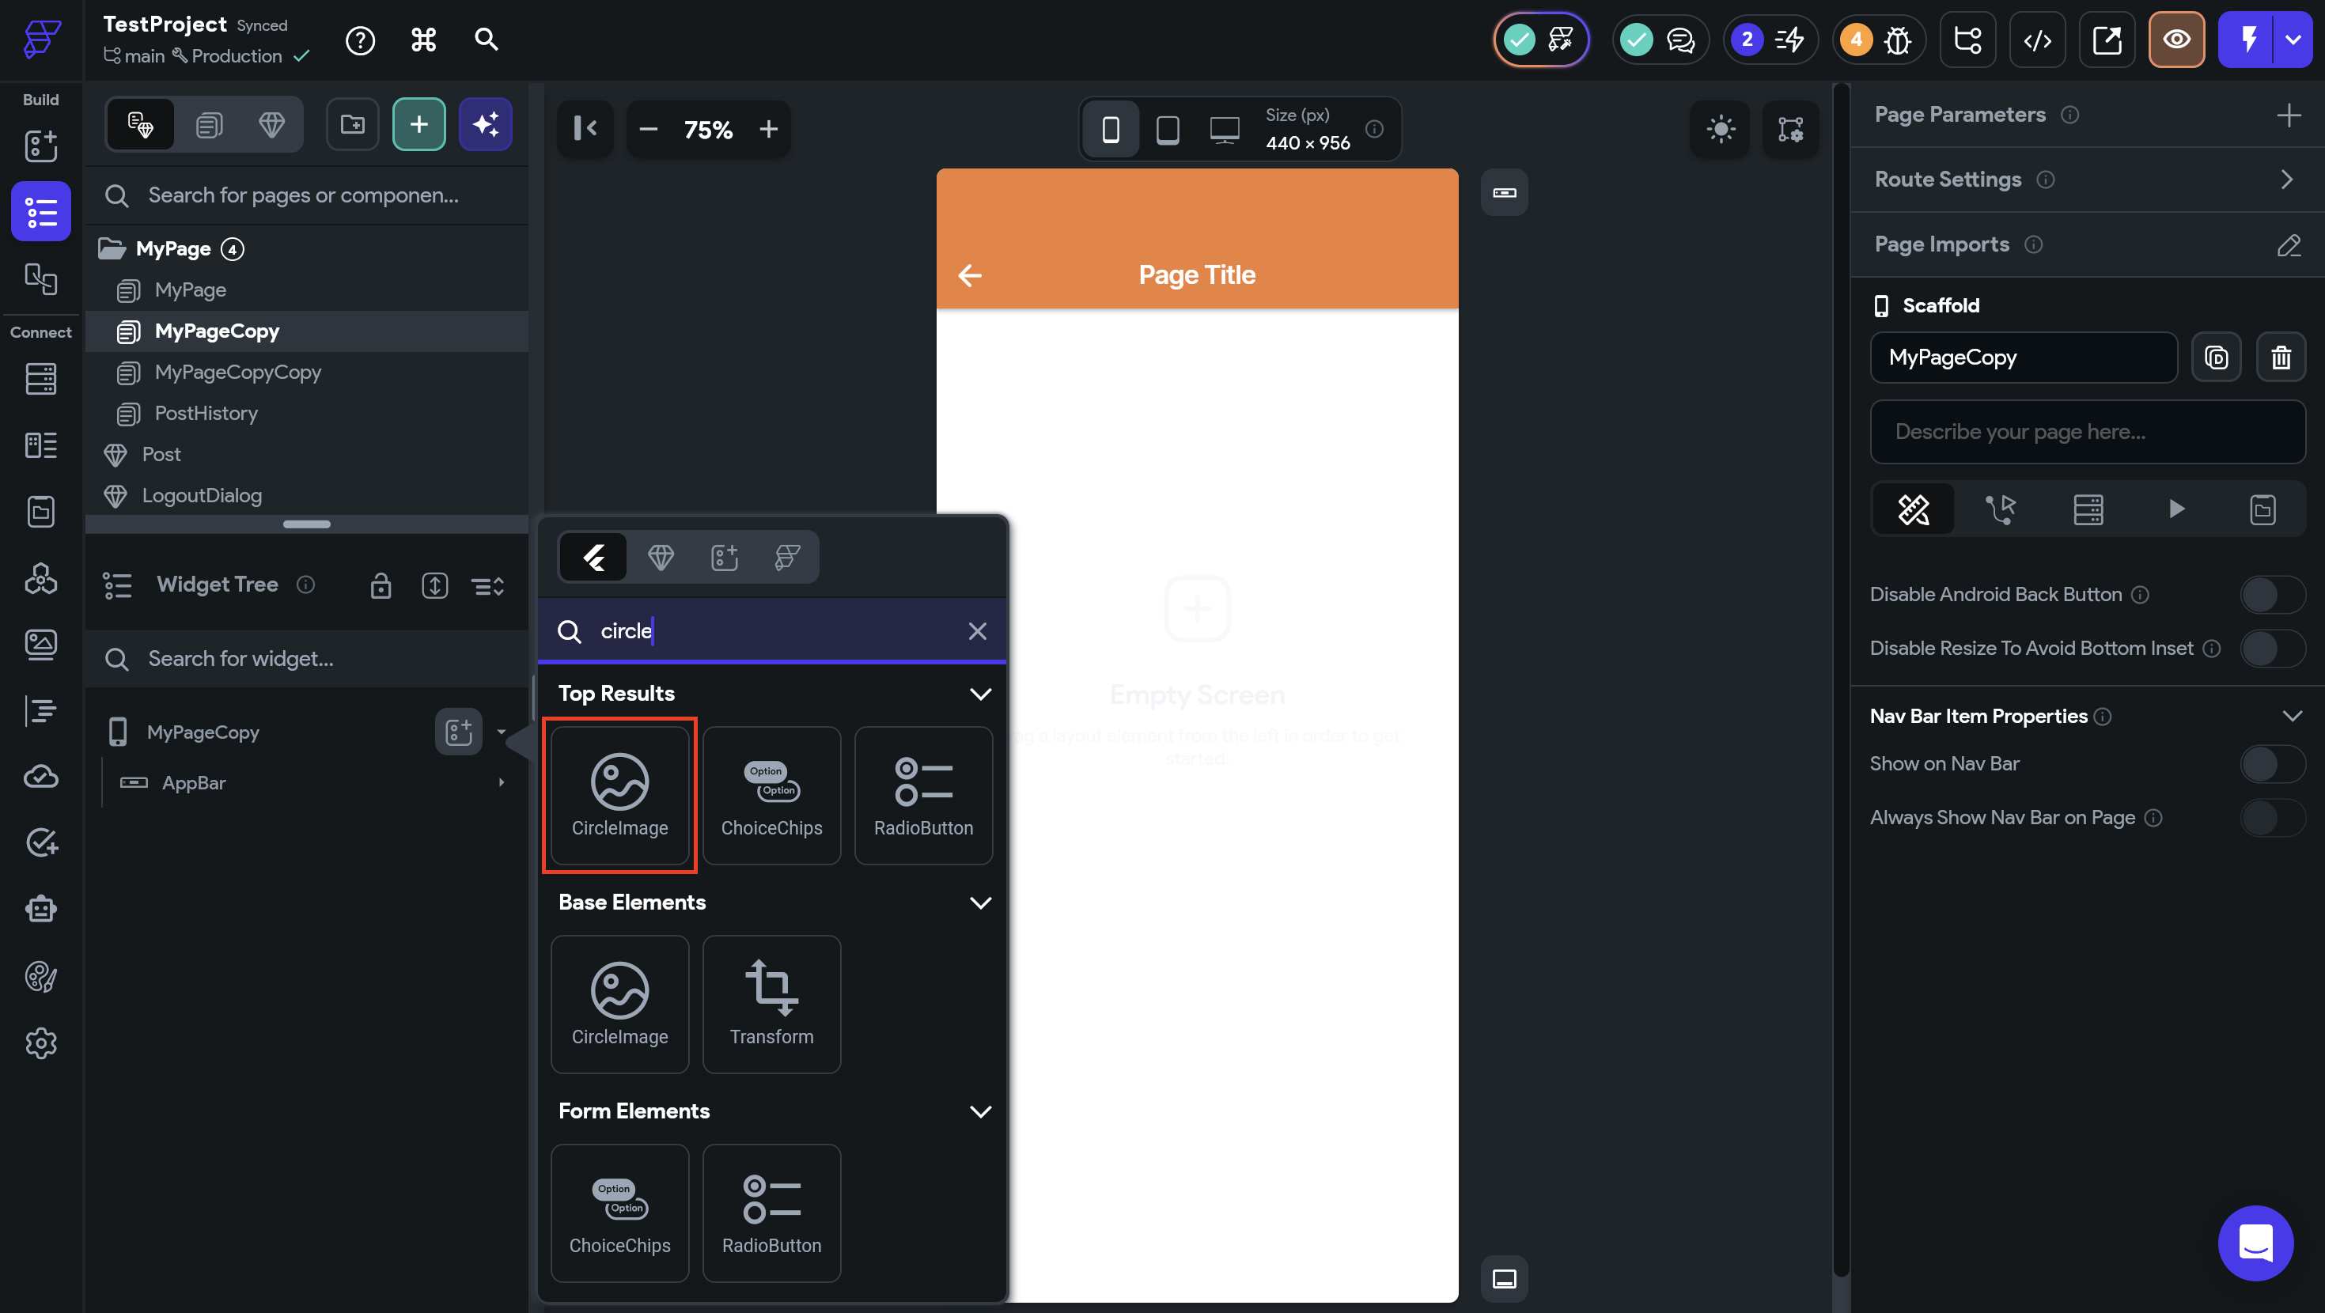Switch to components tab in widget palette
This screenshot has height=1313, width=2325.
661,557
